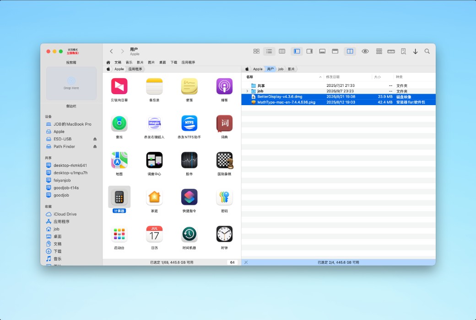Click 用户 in right pane path bar
This screenshot has width=476, height=320.
(x=270, y=69)
